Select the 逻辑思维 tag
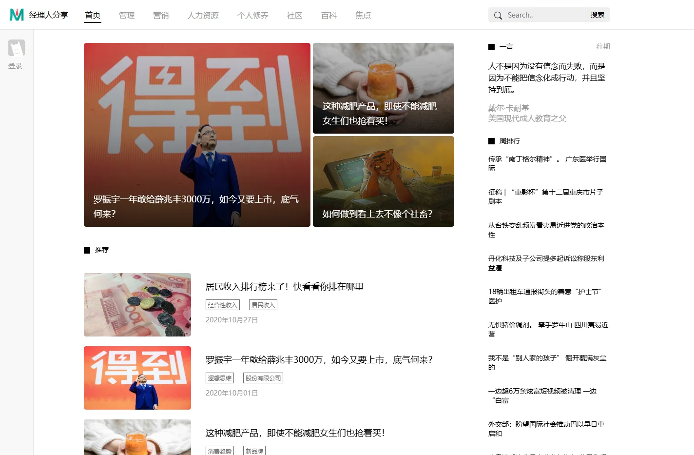Image resolution: width=694 pixels, height=455 pixels. click(x=220, y=378)
